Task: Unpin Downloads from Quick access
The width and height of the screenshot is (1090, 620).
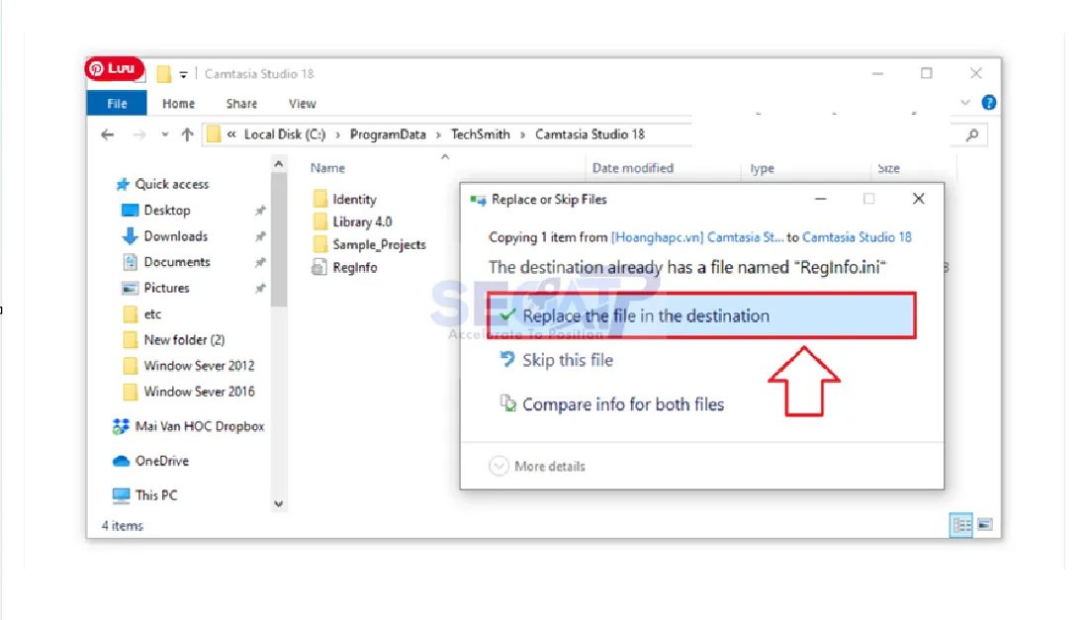Action: [x=260, y=235]
